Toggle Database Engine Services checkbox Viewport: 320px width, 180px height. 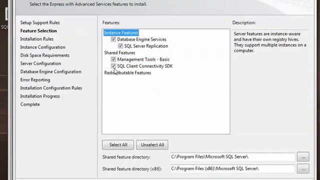pos(113,39)
